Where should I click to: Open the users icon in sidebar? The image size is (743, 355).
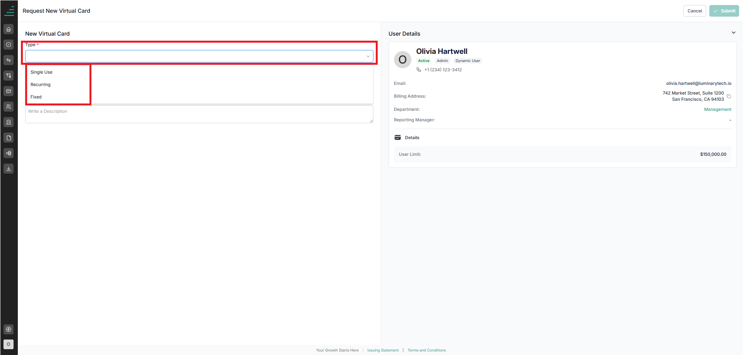9,107
